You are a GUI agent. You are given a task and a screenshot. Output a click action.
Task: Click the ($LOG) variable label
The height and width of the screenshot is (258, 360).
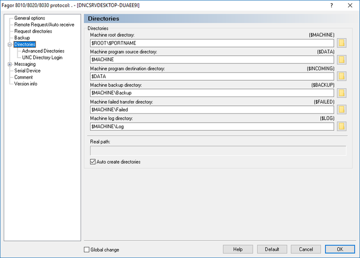[x=327, y=119]
